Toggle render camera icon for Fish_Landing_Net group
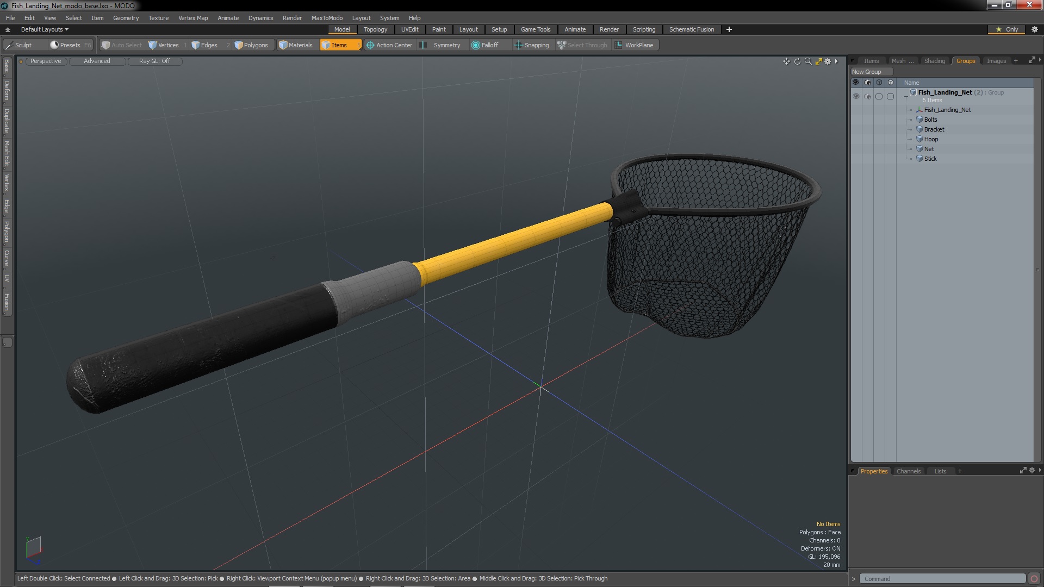The image size is (1044, 587). click(x=867, y=96)
